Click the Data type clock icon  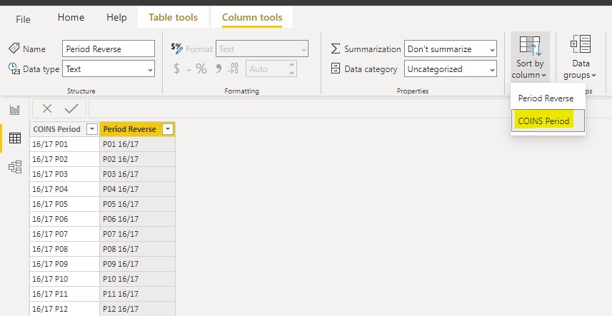[x=14, y=68]
